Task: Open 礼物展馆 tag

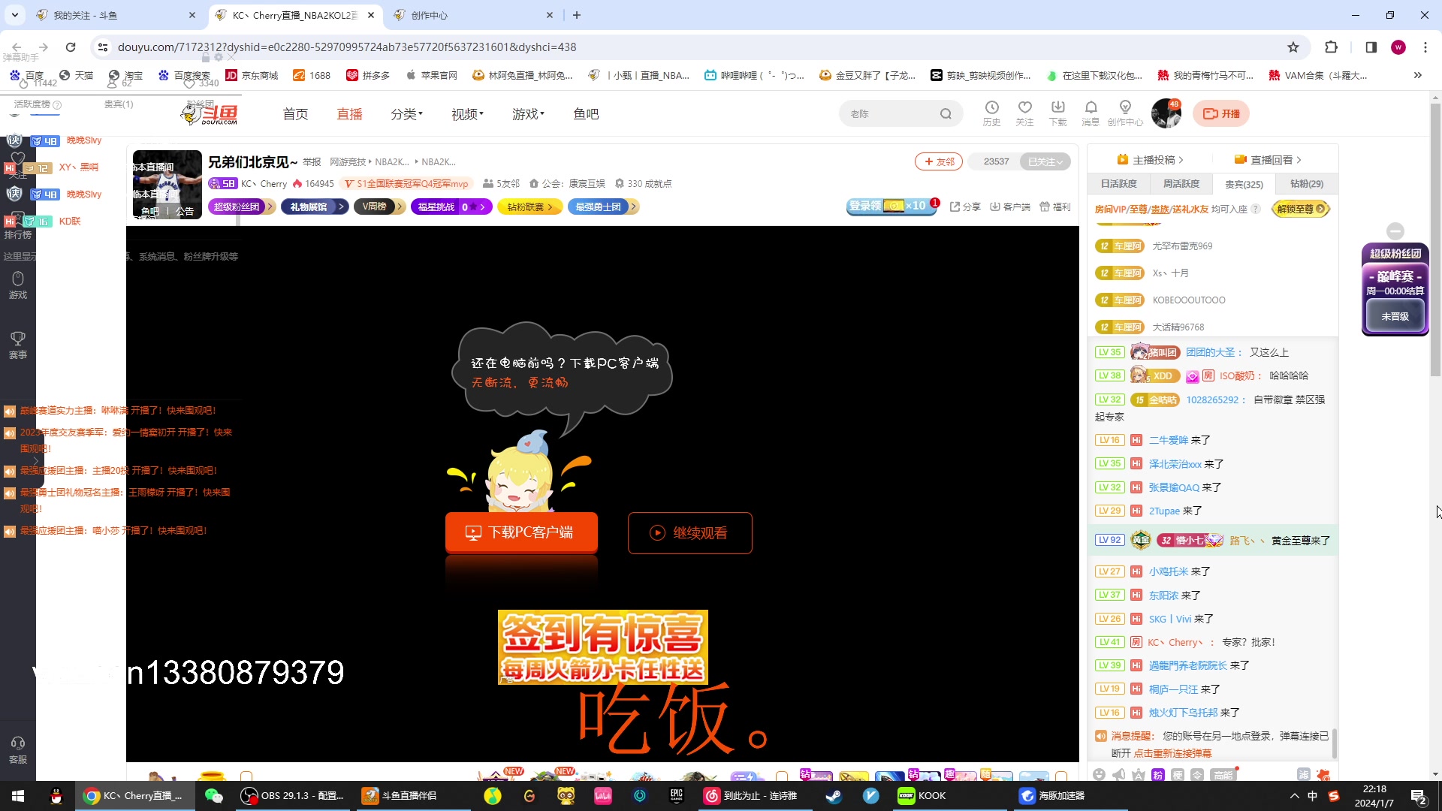Action: pos(314,207)
